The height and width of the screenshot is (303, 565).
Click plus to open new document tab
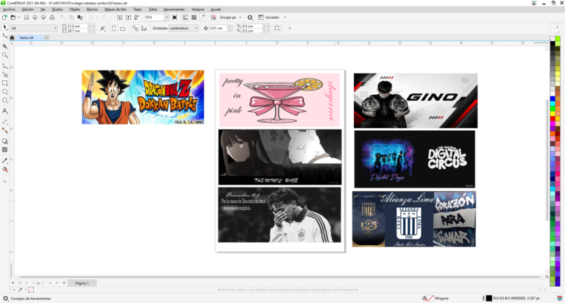(46, 38)
